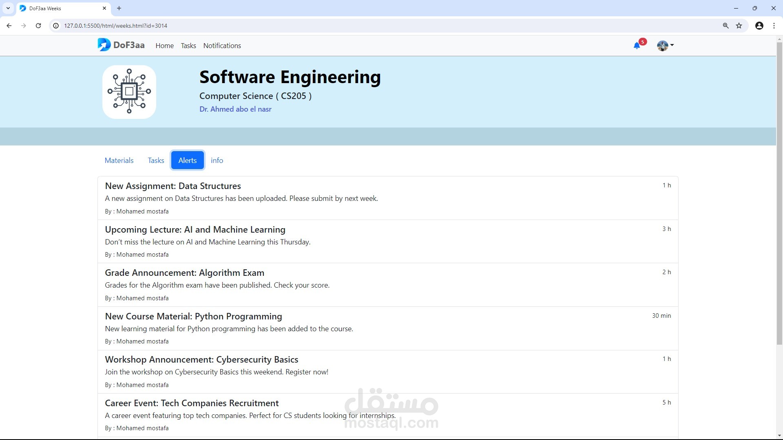Switch to the course Tasks tab
The width and height of the screenshot is (783, 440).
coord(156,161)
